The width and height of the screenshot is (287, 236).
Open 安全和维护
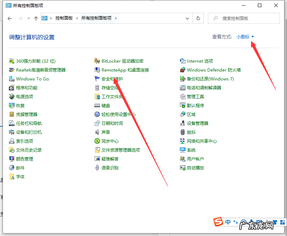tap(113, 79)
